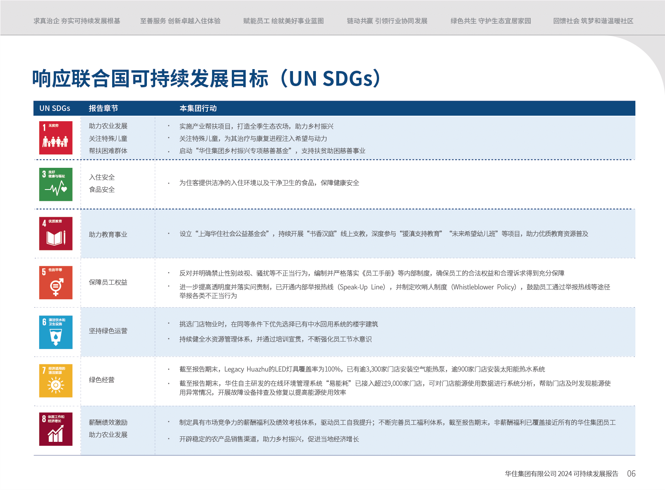Viewport: 665px width, 490px height.
Task: Click the SDG 7 clean energy sun icon
Action: click(56, 381)
